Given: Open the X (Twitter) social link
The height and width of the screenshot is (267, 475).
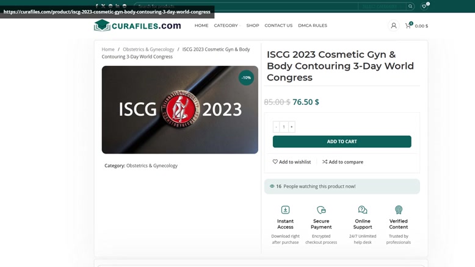Looking at the screenshot, I should 103,5.
